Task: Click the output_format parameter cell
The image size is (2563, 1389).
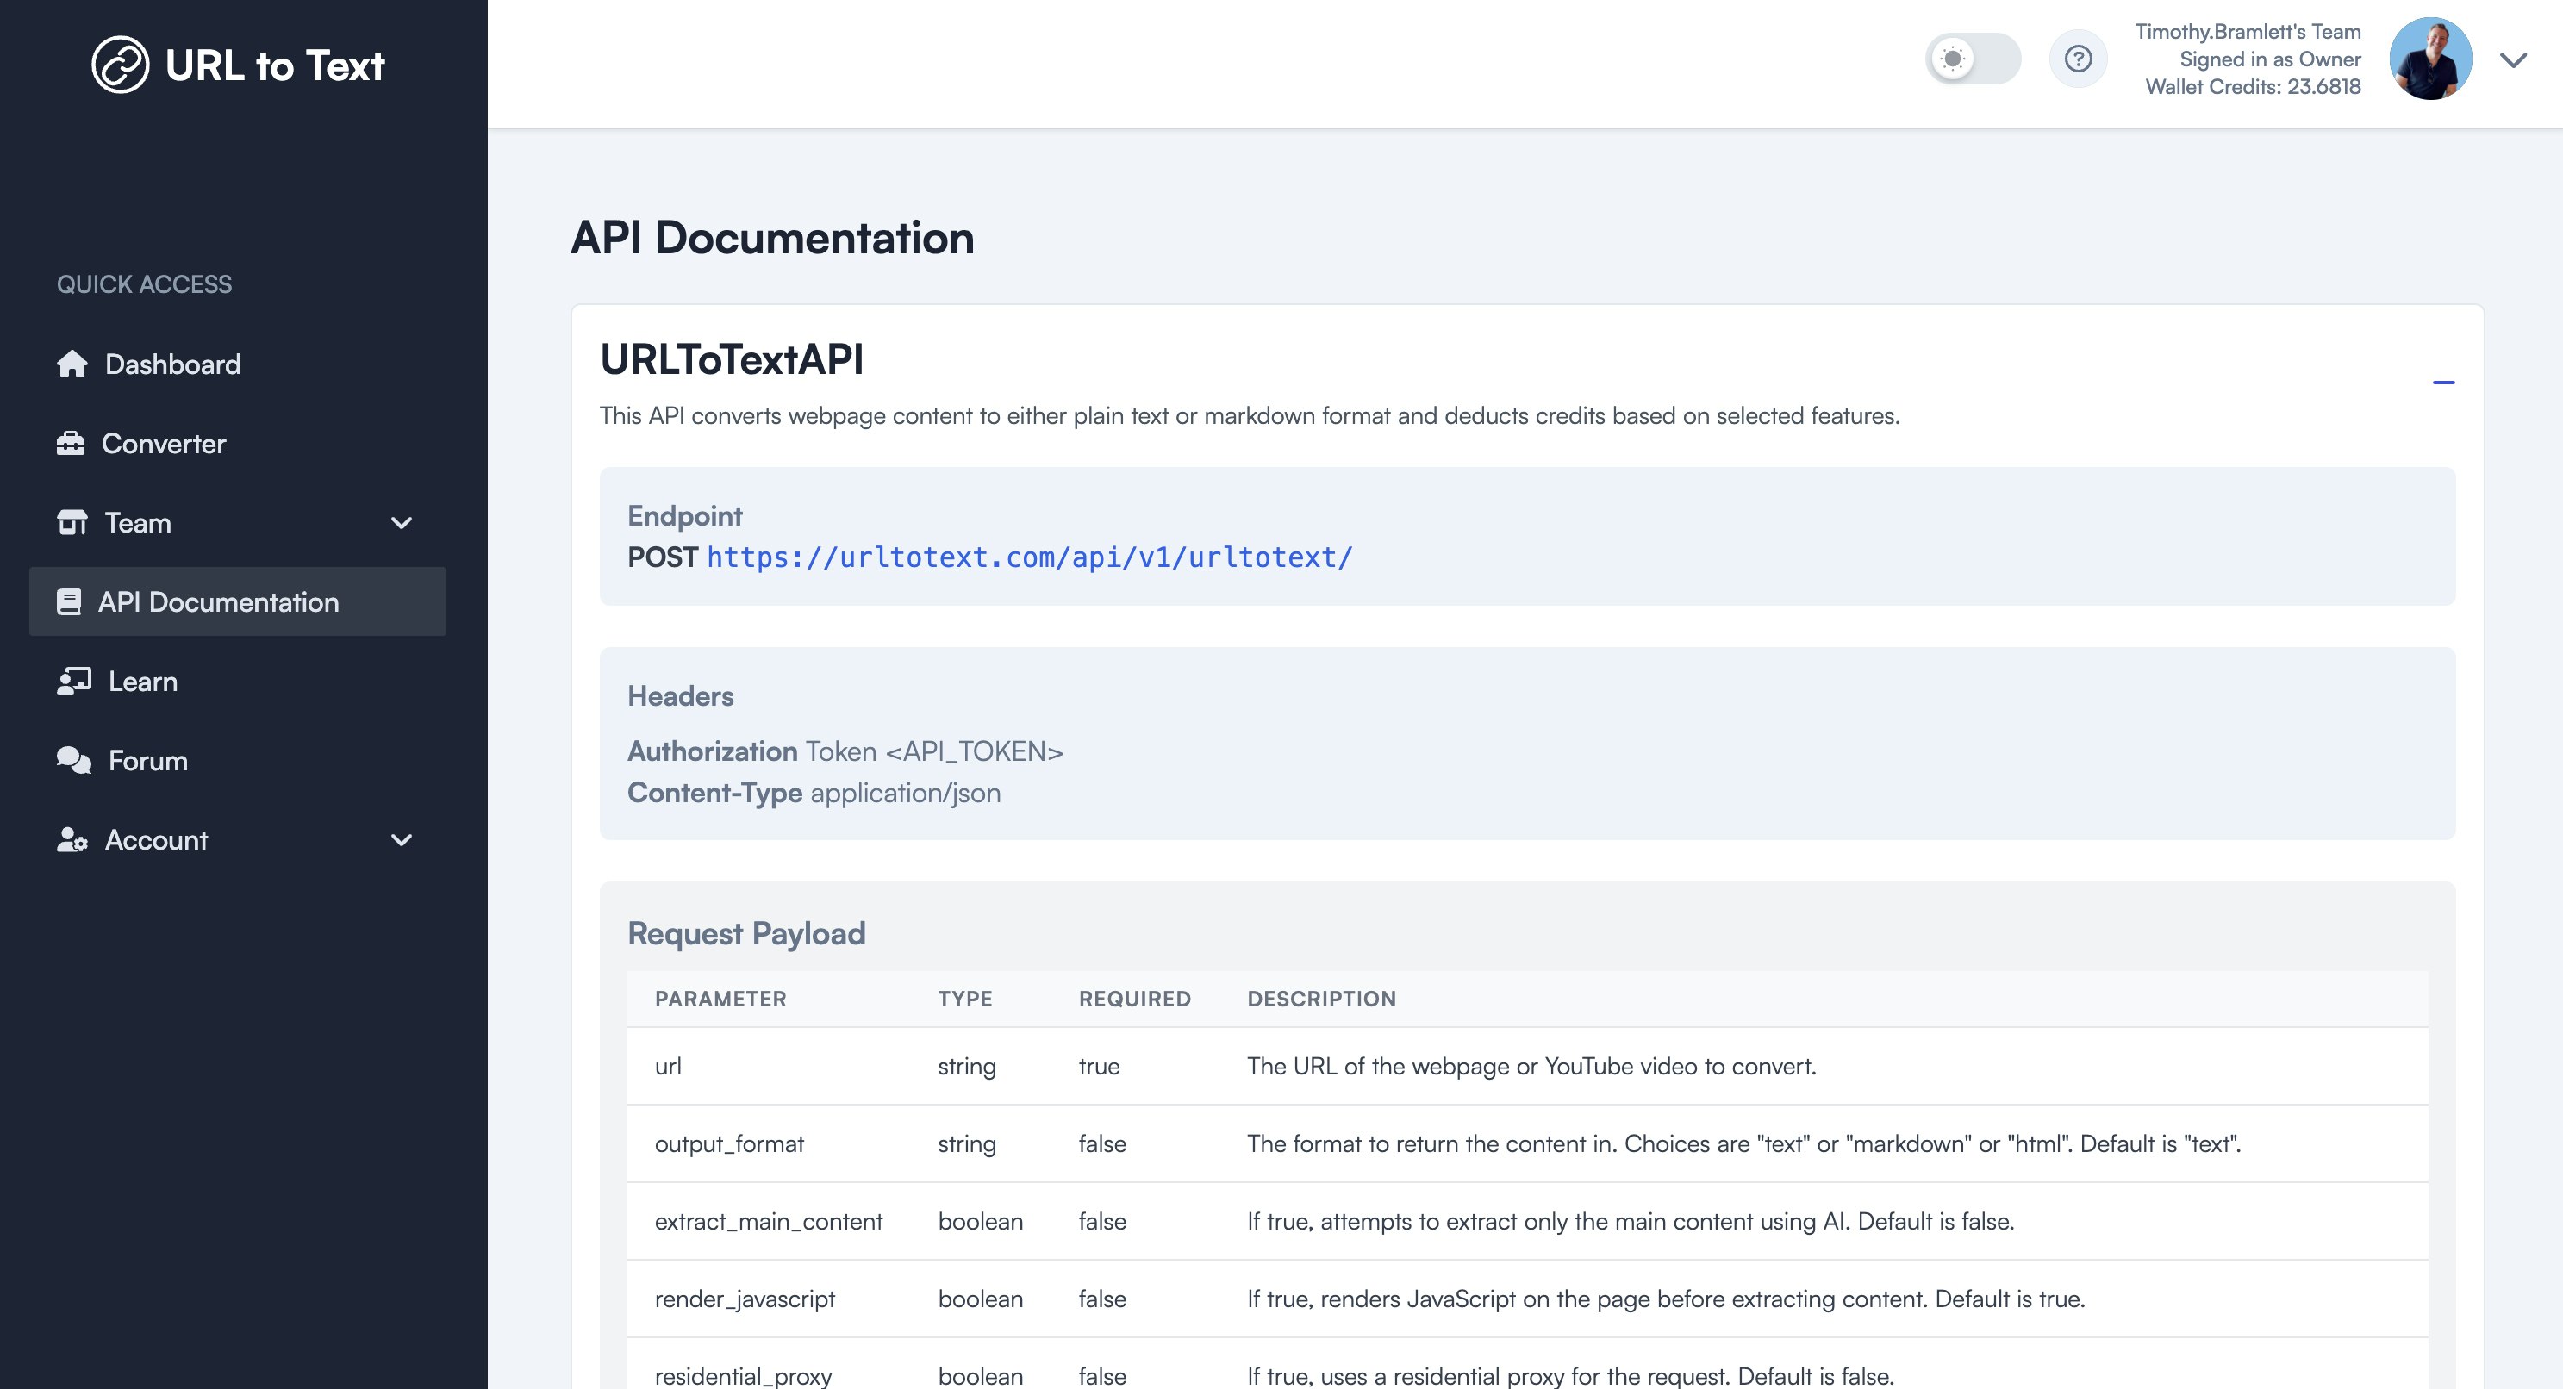Action: [729, 1144]
